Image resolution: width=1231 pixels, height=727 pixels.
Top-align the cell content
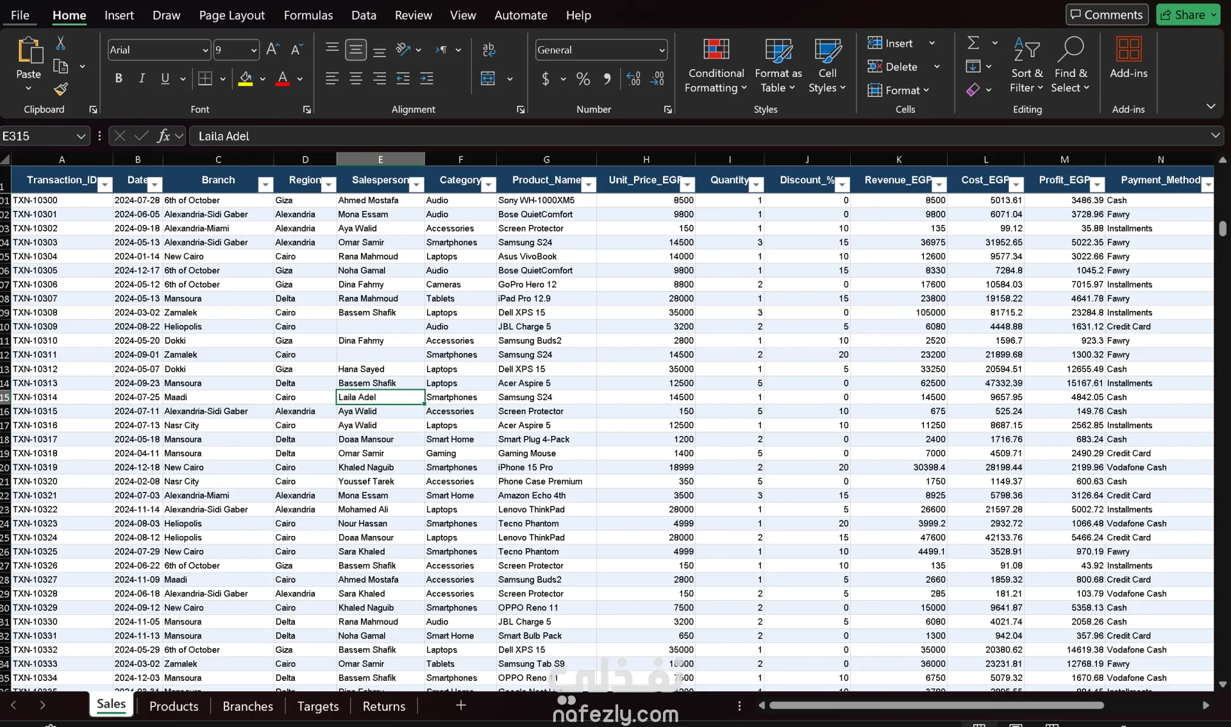pyautogui.click(x=332, y=49)
